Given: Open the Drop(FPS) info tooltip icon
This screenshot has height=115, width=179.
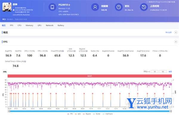Looking at the screenshot, I should (63, 51).
